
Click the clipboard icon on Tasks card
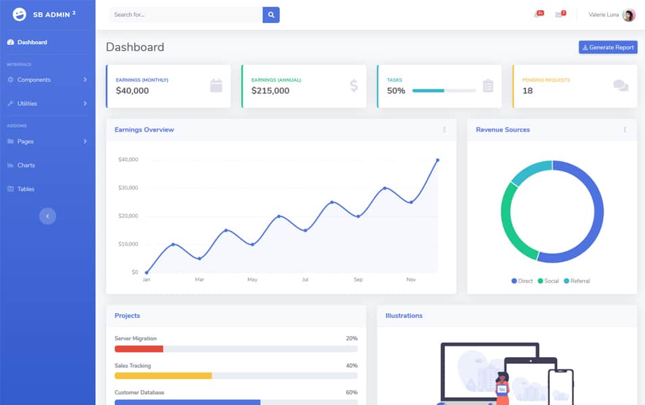click(x=488, y=86)
